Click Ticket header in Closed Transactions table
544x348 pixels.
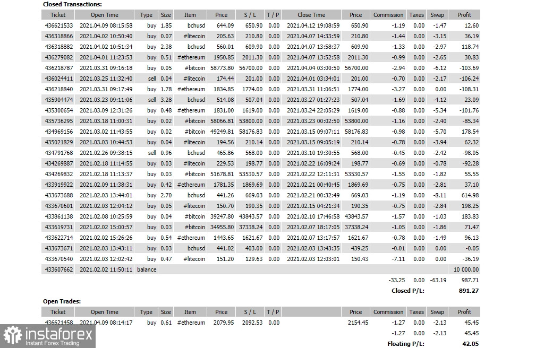tap(58, 15)
